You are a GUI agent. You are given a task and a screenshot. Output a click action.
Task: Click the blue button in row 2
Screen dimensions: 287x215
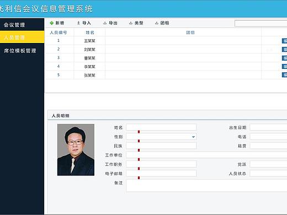coord(284,49)
